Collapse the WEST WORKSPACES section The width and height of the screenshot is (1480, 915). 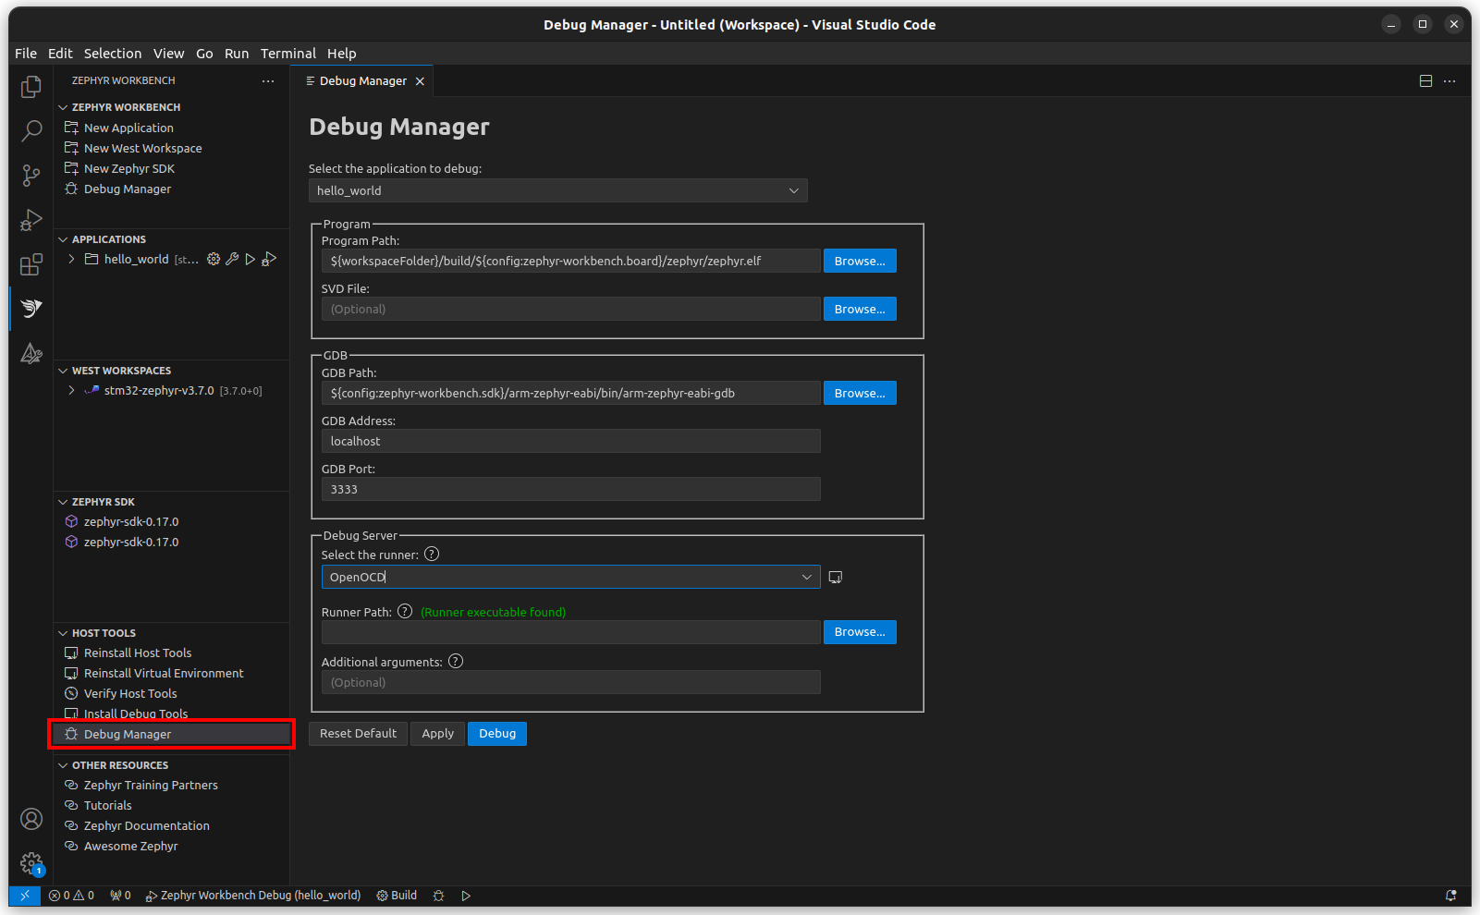(x=62, y=370)
